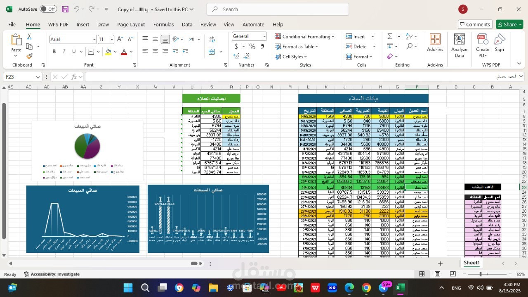
Task: Open the font size dropdown showing 11
Action: click(111, 39)
